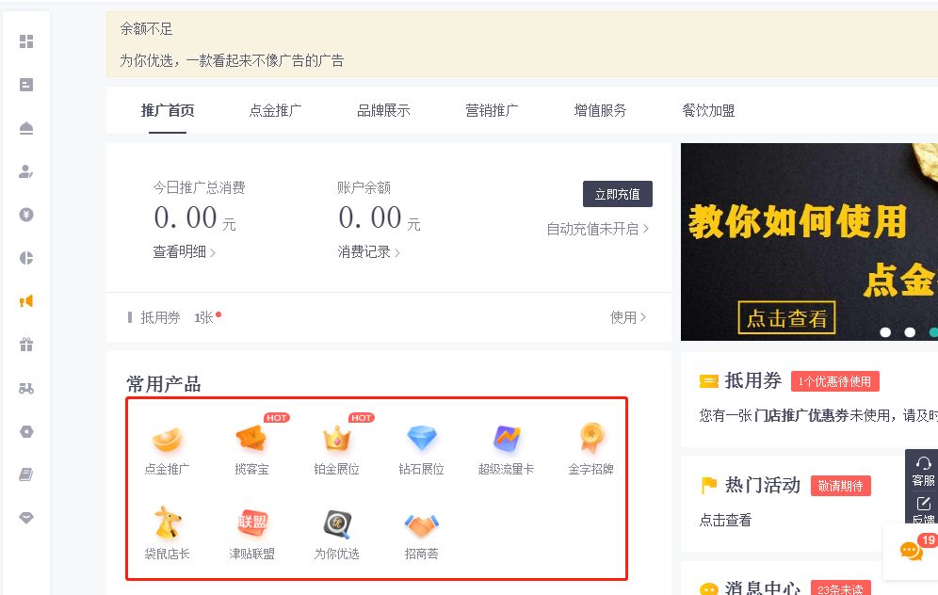Viewport: 938px width, 595px height.
Task: Select the third carousel dot on banner
Action: 933,332
